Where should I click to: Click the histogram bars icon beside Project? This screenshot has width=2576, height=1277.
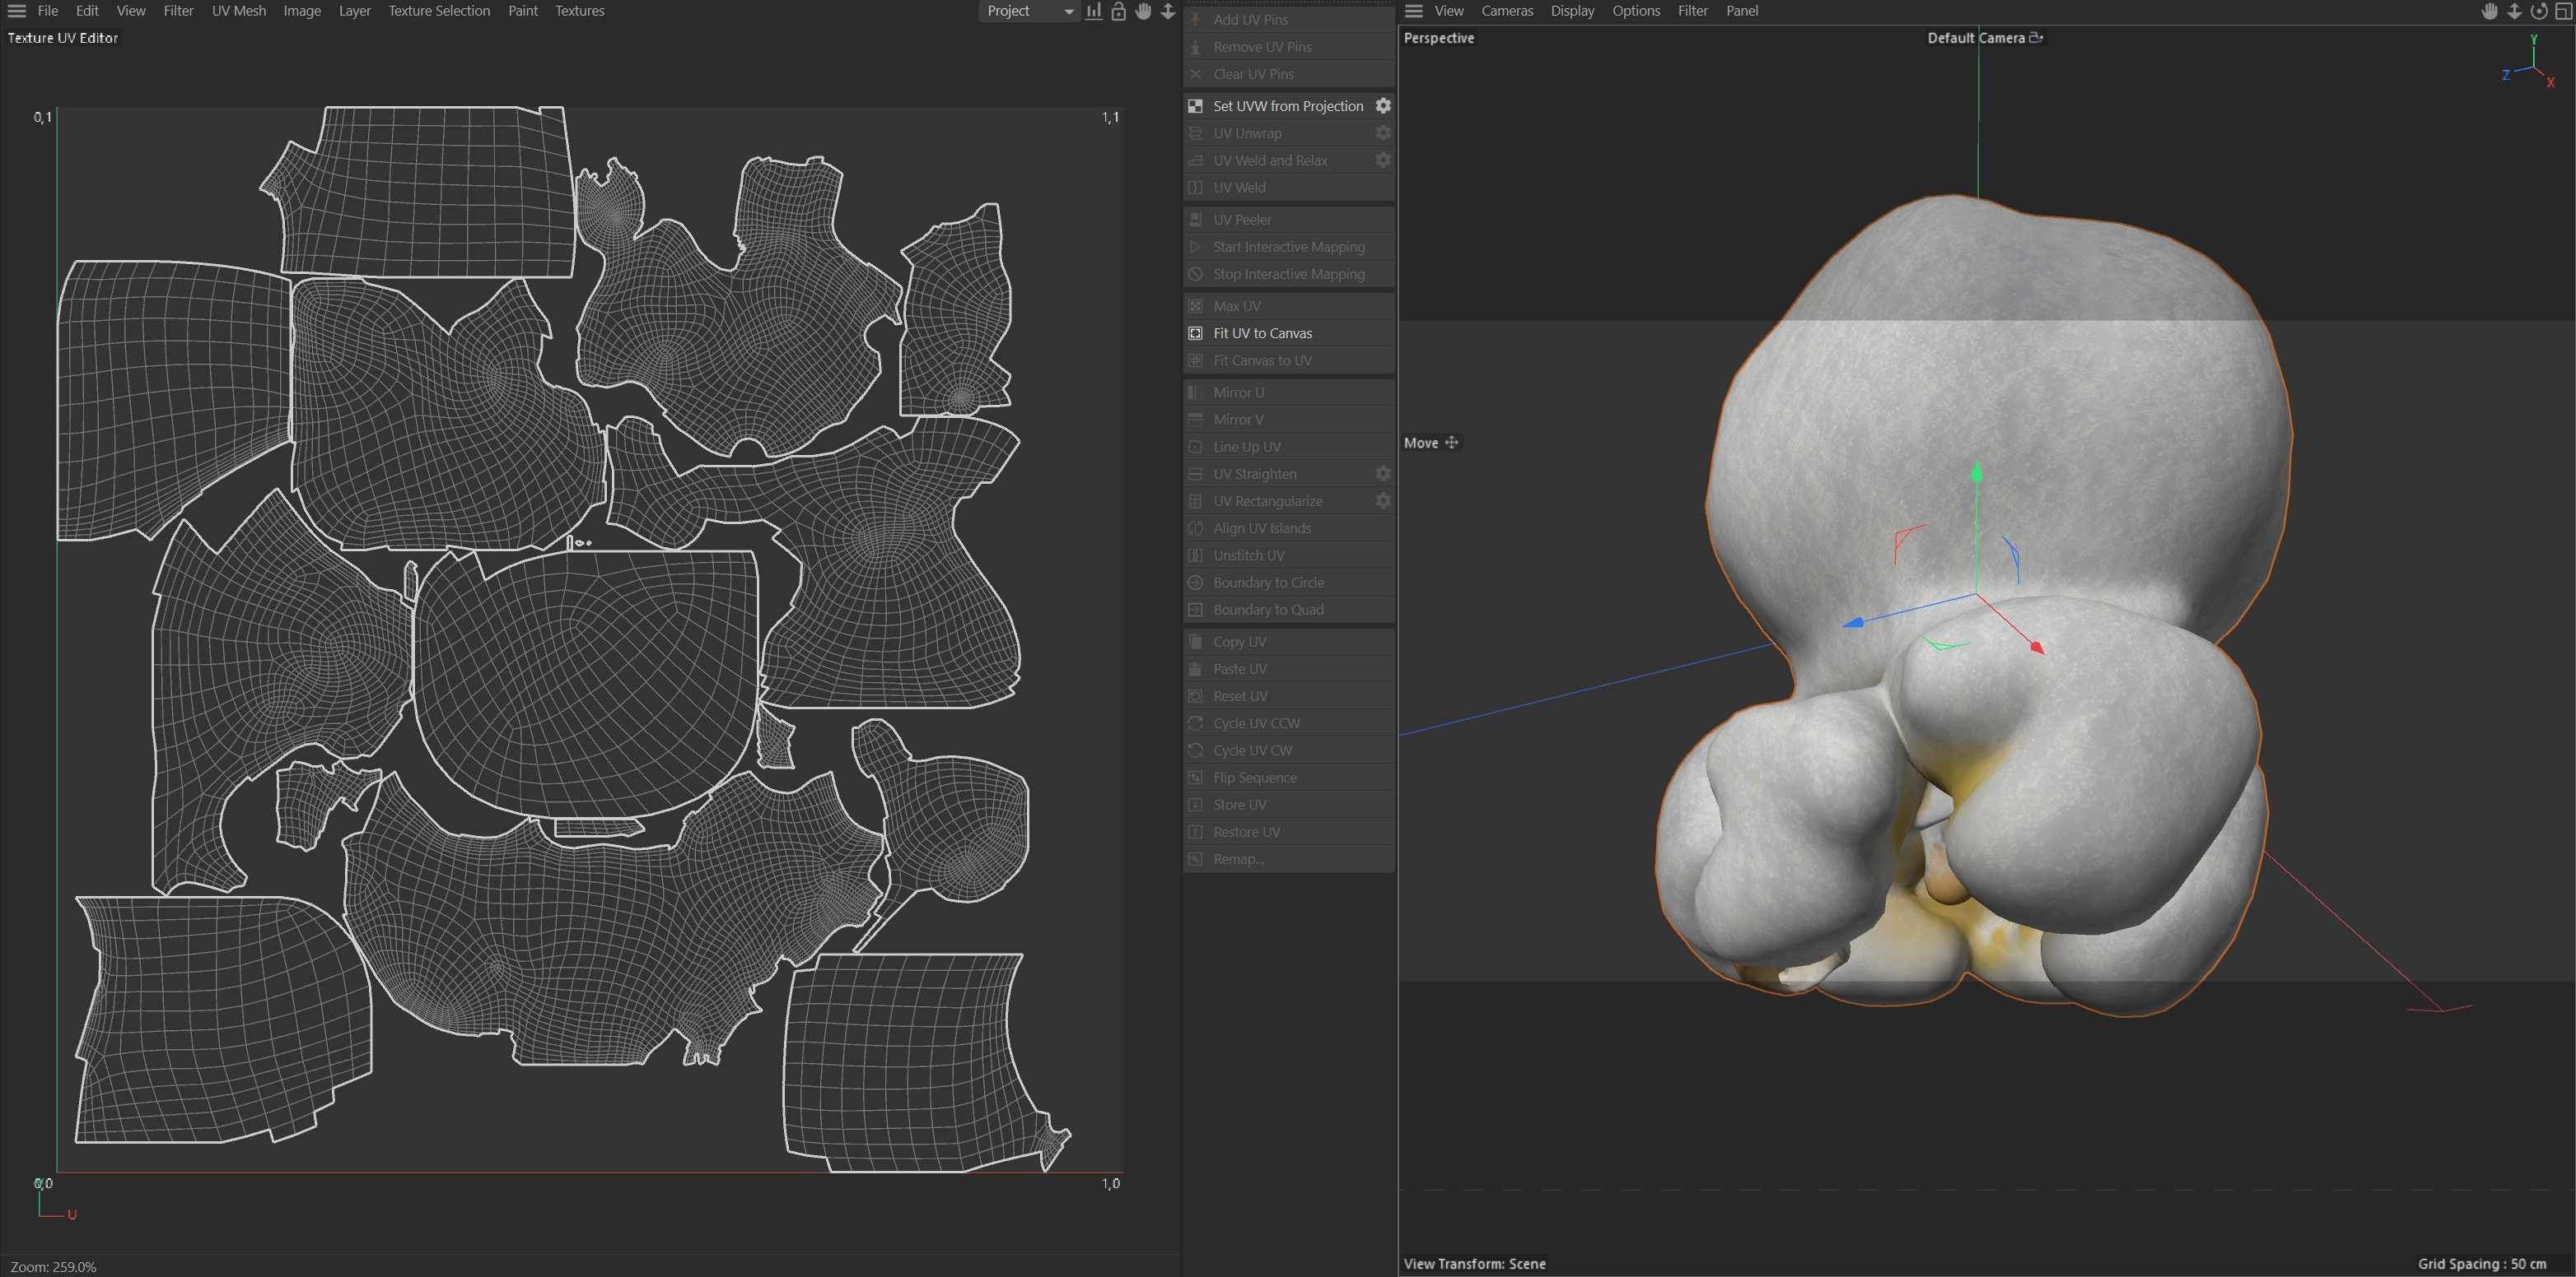click(1094, 11)
